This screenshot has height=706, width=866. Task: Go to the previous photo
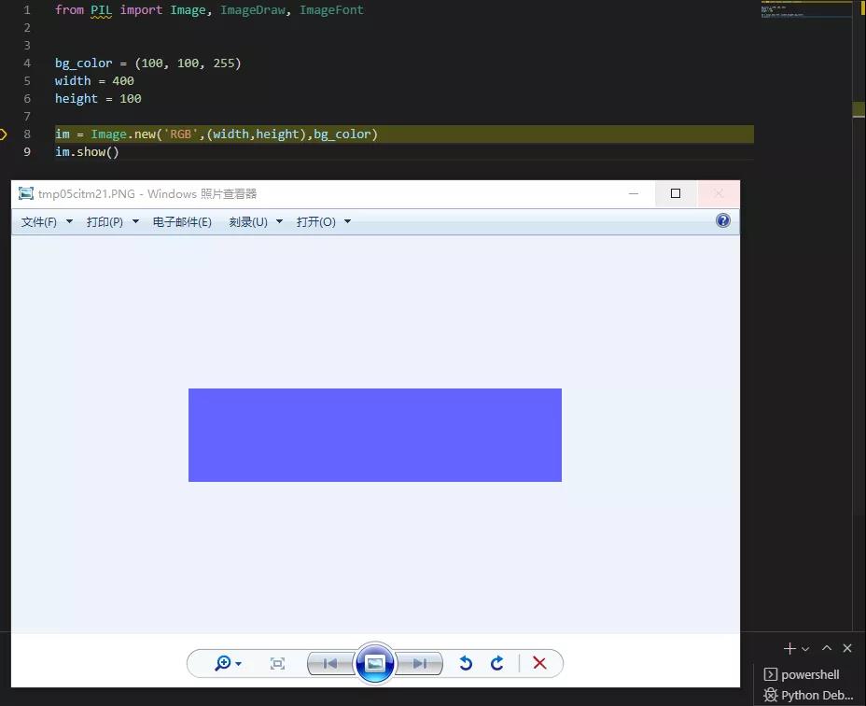point(329,663)
